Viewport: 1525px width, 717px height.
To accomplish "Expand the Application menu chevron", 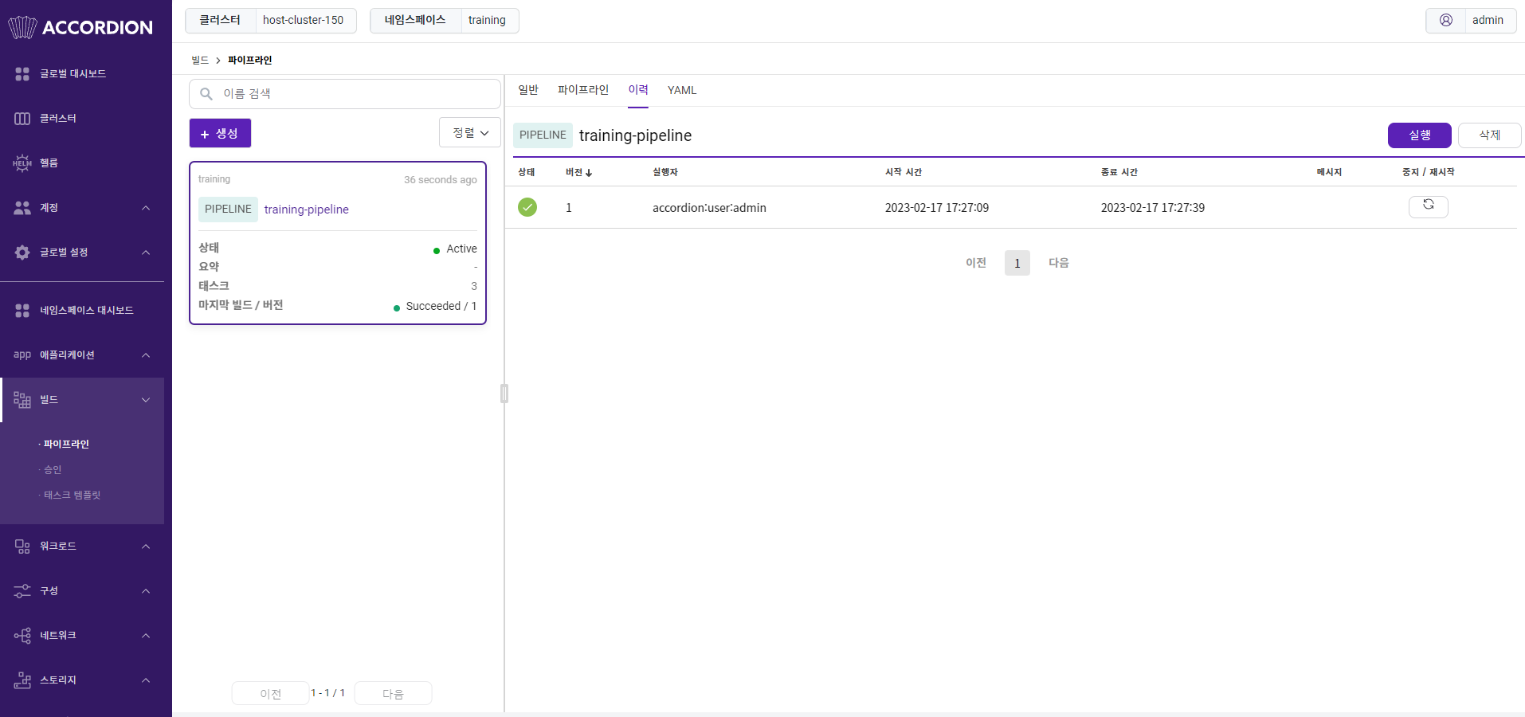I will (146, 355).
